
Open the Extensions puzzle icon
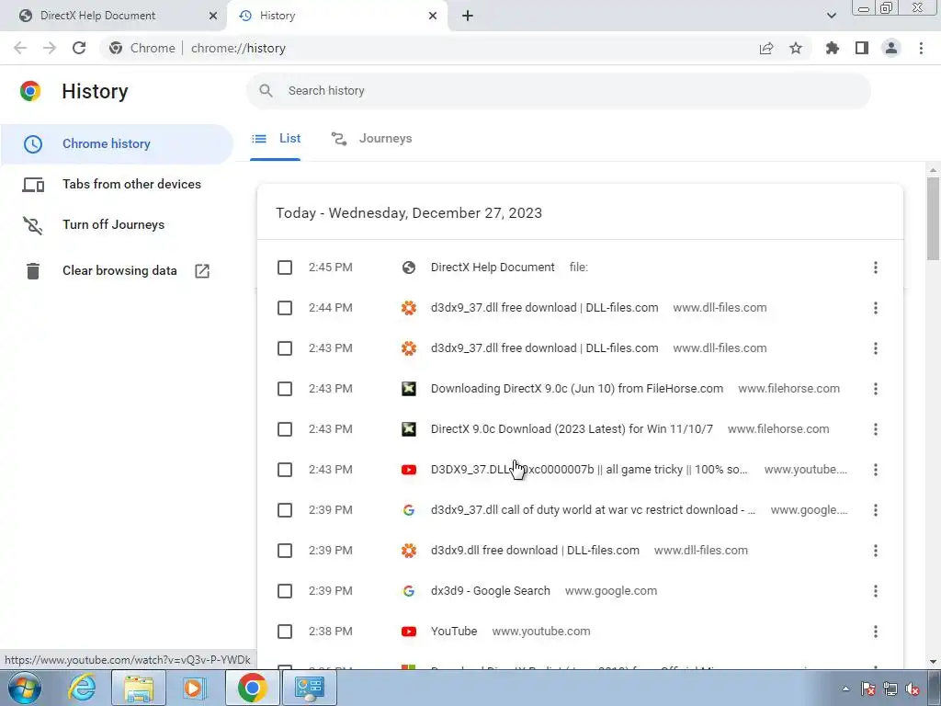(x=832, y=48)
